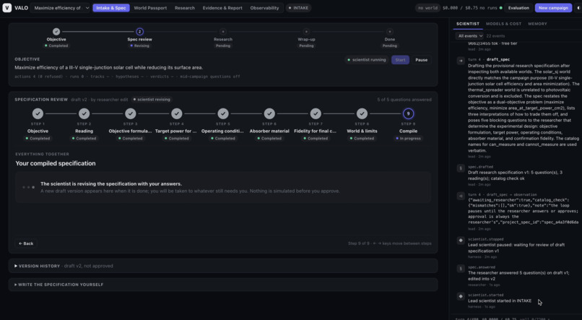Start a New campaign

pyautogui.click(x=553, y=8)
